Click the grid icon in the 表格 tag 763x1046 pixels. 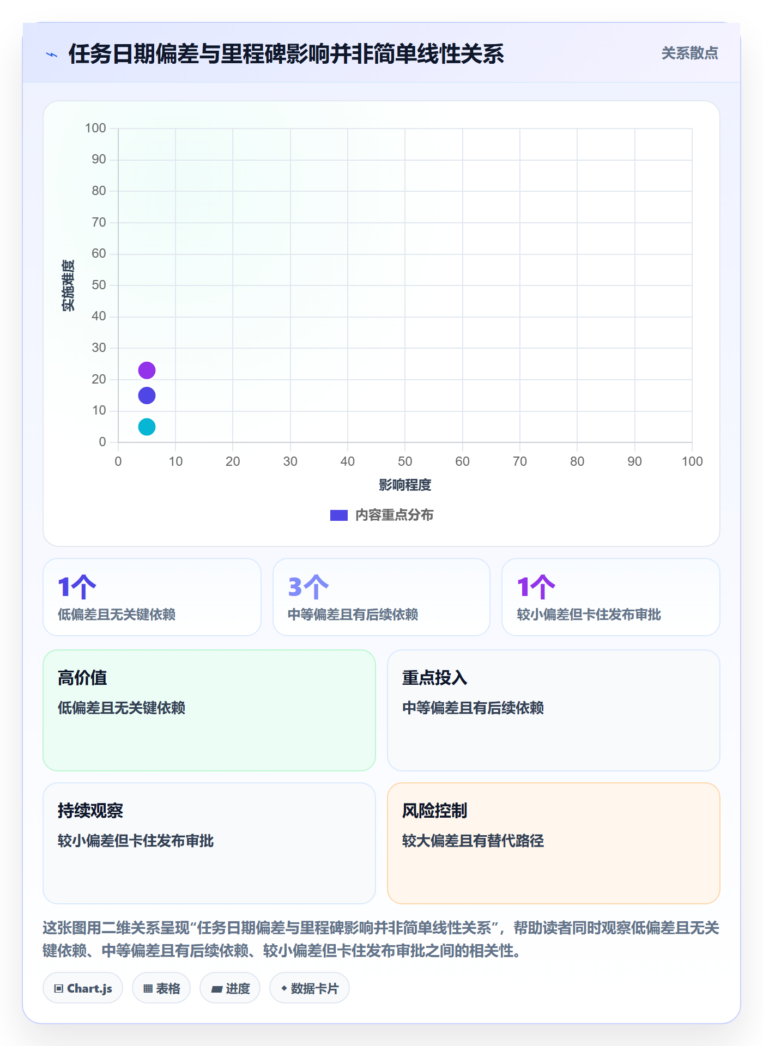tap(148, 989)
